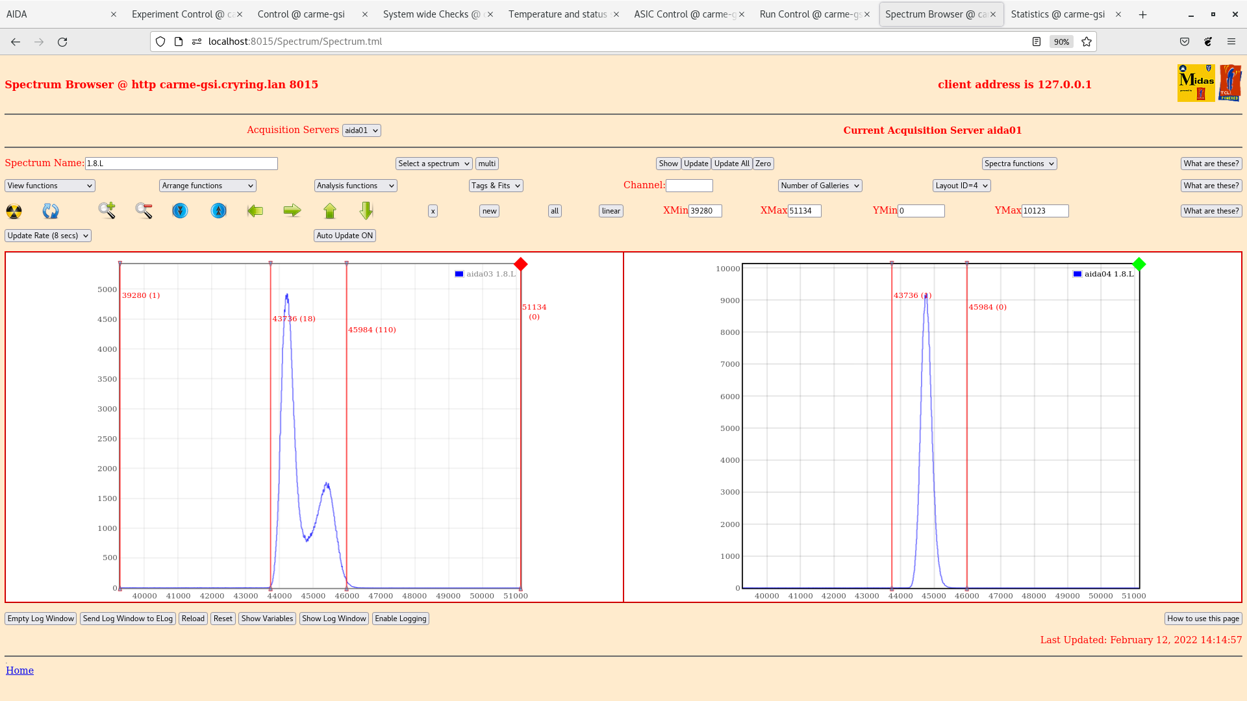Click the blue refresh spectra icon

click(51, 211)
